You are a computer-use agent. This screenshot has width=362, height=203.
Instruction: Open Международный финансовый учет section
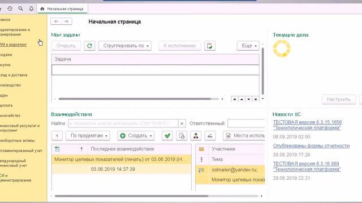(14, 163)
